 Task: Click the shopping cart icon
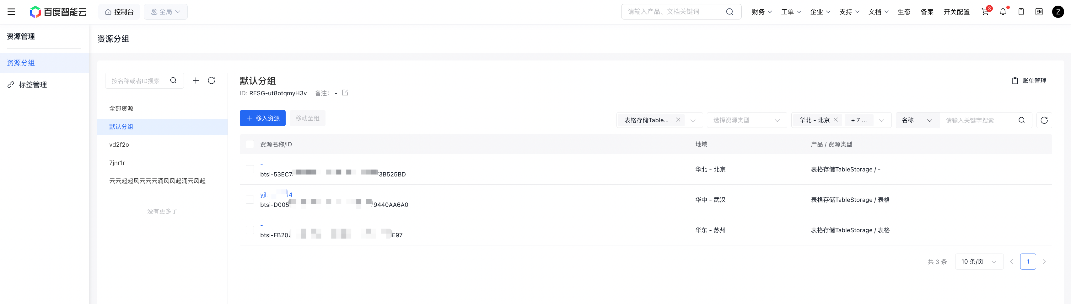(x=985, y=12)
